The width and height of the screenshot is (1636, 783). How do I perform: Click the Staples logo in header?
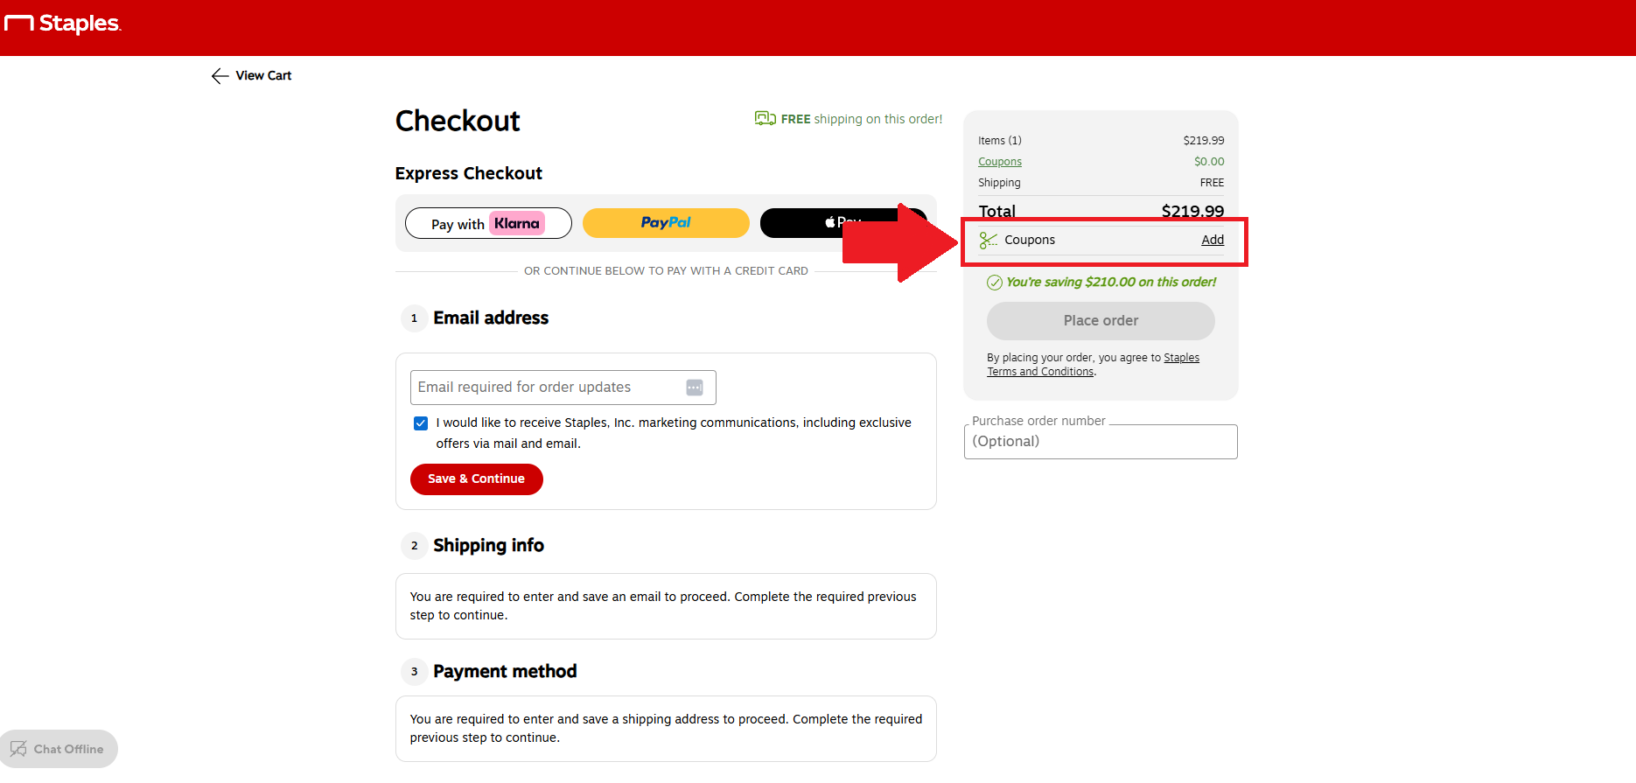click(x=63, y=24)
